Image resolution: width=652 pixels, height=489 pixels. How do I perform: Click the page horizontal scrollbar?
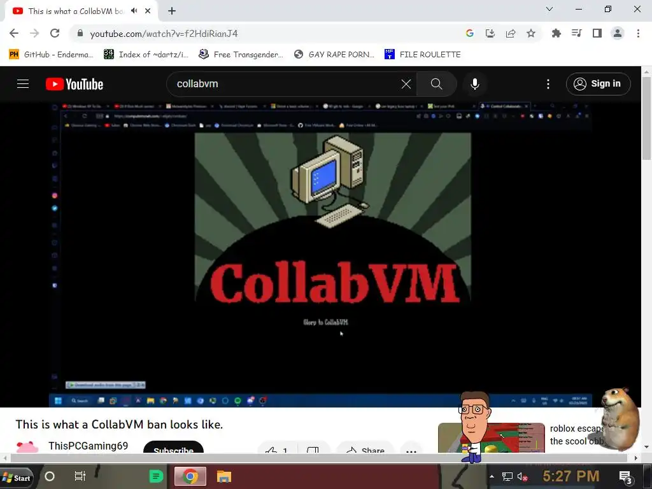[x=318, y=458]
